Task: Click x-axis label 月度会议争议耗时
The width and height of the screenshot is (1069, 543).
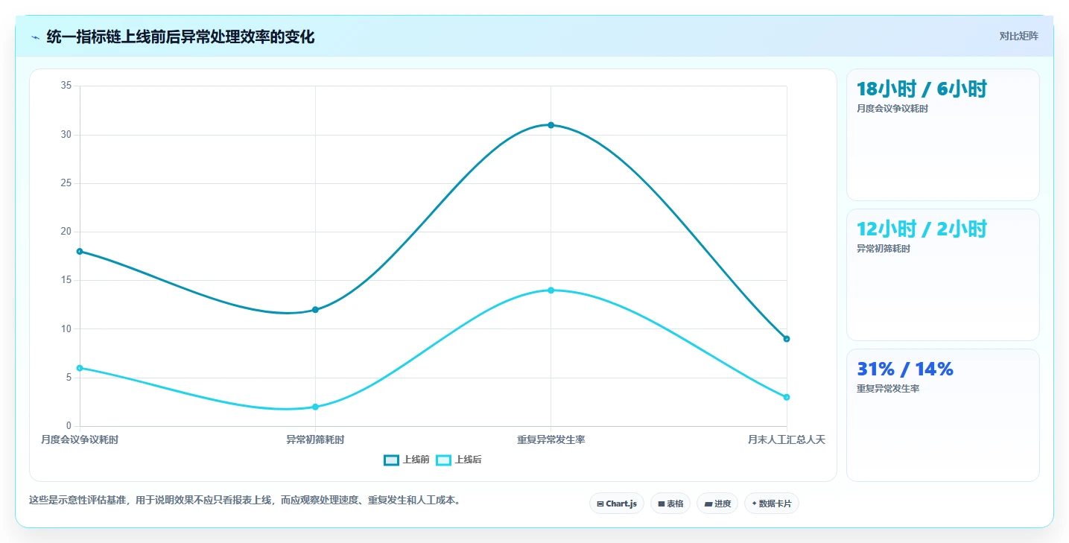Action: 80,440
